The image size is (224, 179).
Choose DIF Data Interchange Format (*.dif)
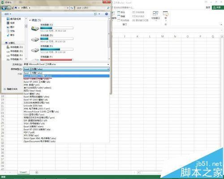click(x=66, y=121)
